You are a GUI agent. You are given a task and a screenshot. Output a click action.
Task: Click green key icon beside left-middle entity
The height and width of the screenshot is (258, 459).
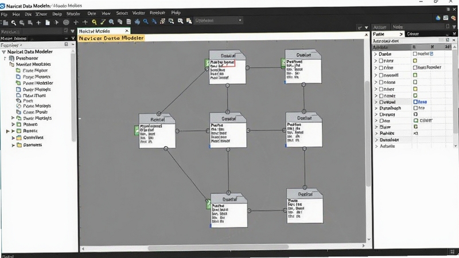pos(137,130)
